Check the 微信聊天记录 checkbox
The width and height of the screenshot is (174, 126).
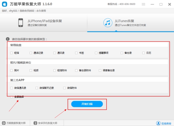(x=37, y=88)
